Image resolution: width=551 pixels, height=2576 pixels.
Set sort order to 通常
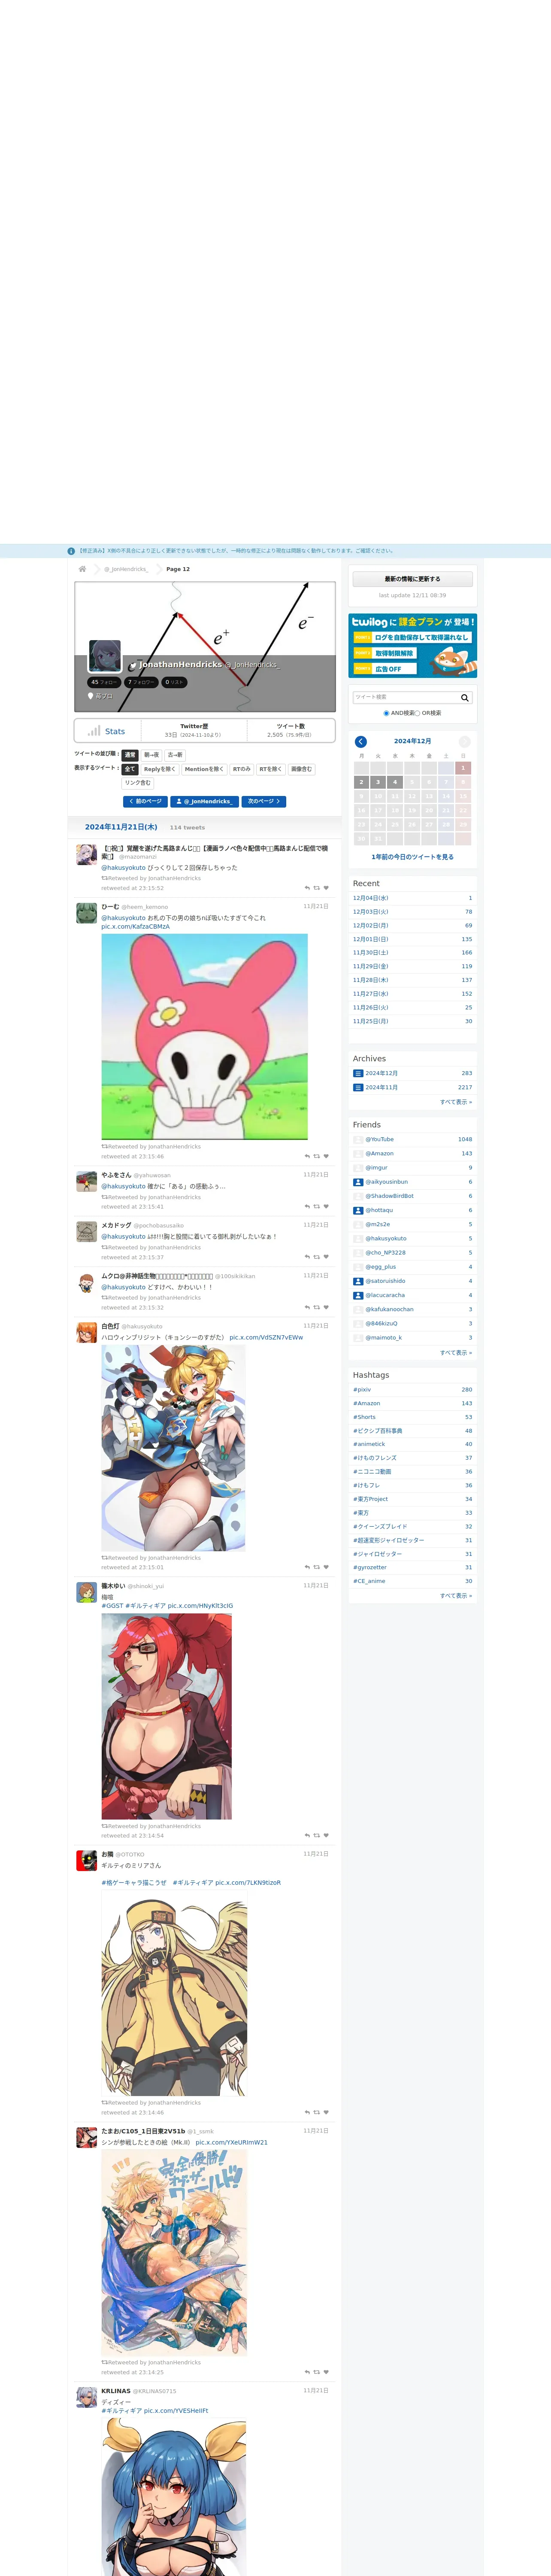coord(130,755)
